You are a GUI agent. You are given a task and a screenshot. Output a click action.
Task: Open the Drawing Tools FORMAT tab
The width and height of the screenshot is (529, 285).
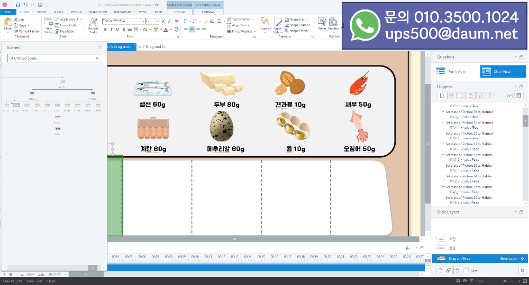click(x=208, y=12)
